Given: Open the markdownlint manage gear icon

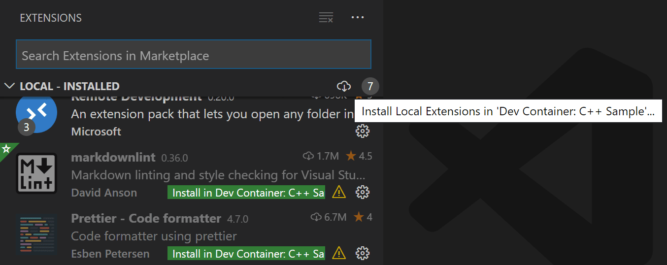Looking at the screenshot, I should point(363,192).
